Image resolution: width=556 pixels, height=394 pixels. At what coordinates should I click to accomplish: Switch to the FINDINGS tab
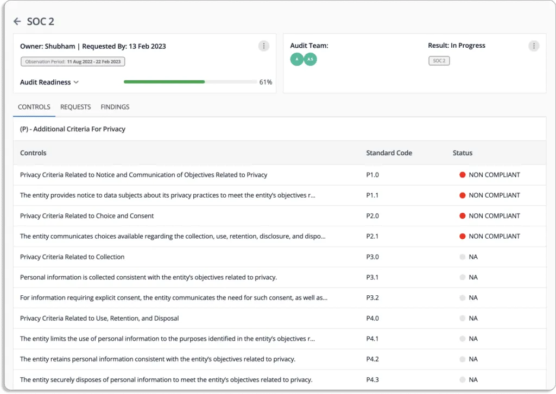(115, 107)
